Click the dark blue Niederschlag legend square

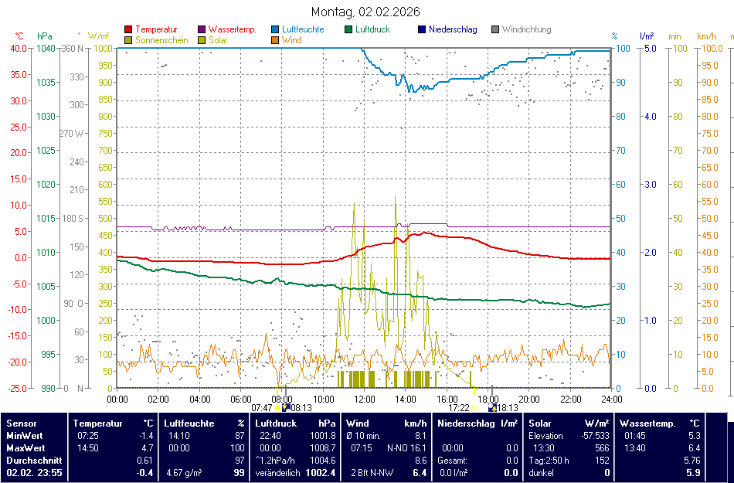[x=422, y=30]
